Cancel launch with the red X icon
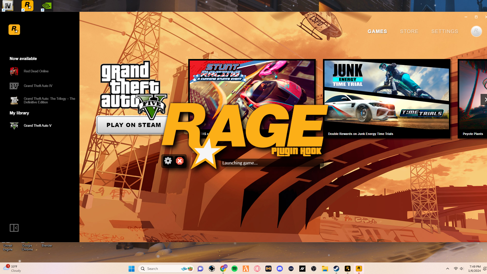The height and width of the screenshot is (274, 487). tap(179, 161)
